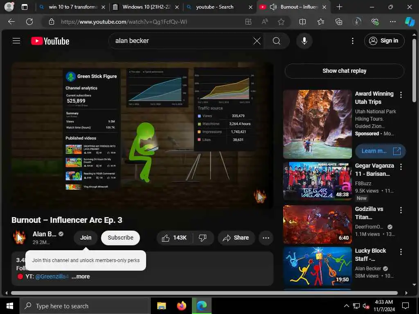This screenshot has width=419, height=314.
Task: Clear the search text with X
Action: tap(257, 41)
